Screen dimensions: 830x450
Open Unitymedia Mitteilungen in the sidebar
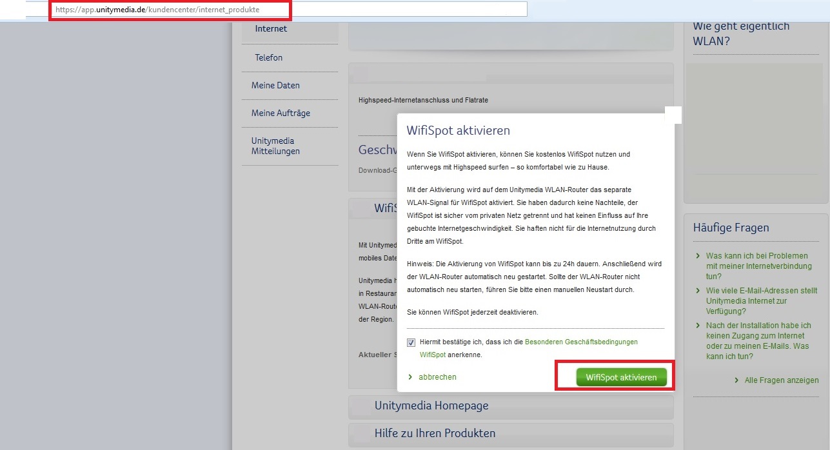275,146
